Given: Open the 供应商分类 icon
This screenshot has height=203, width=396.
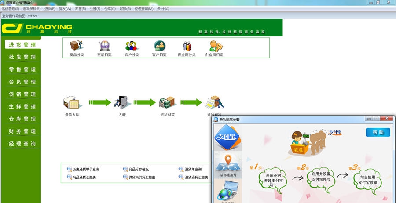Looking at the screenshot, I should (187, 46).
